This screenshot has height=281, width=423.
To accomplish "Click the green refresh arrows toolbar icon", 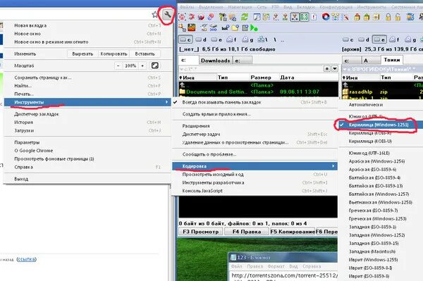I will coord(245,17).
